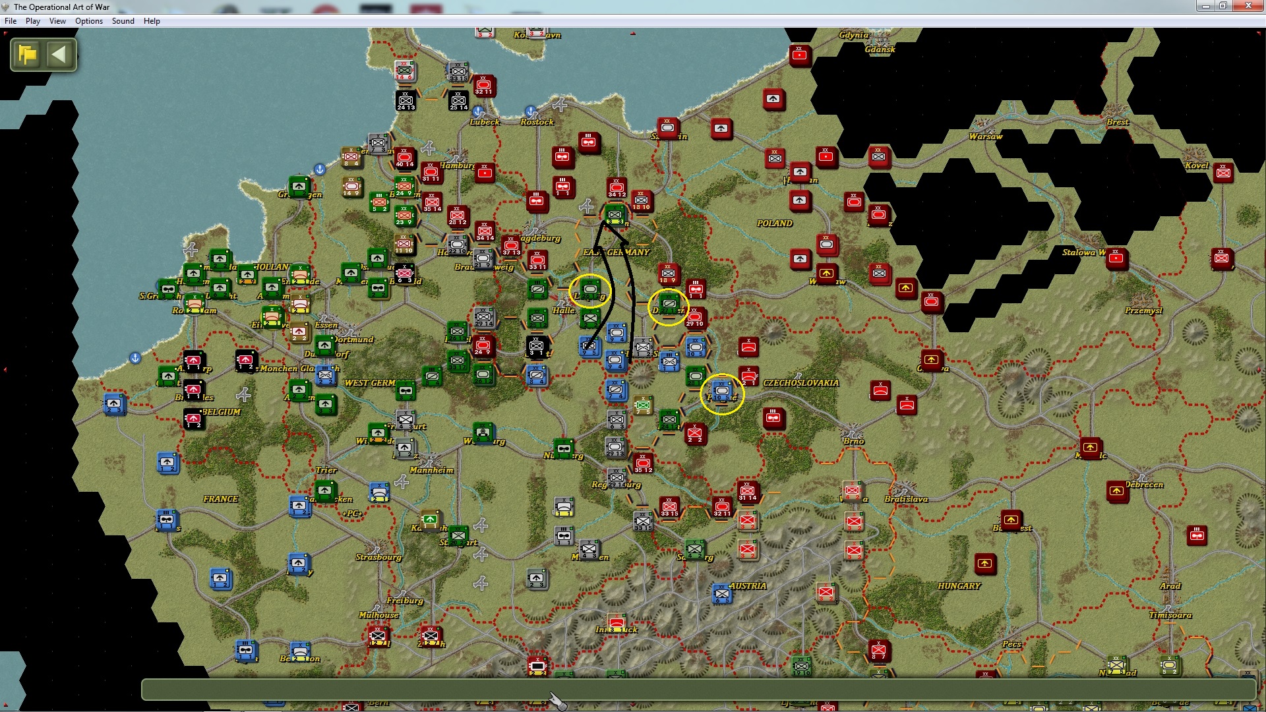Select the red armor unit 34 12
This screenshot has width=1266, height=712.
pyautogui.click(x=617, y=189)
